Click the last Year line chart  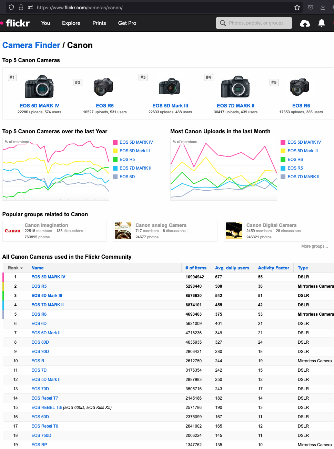[56, 169]
